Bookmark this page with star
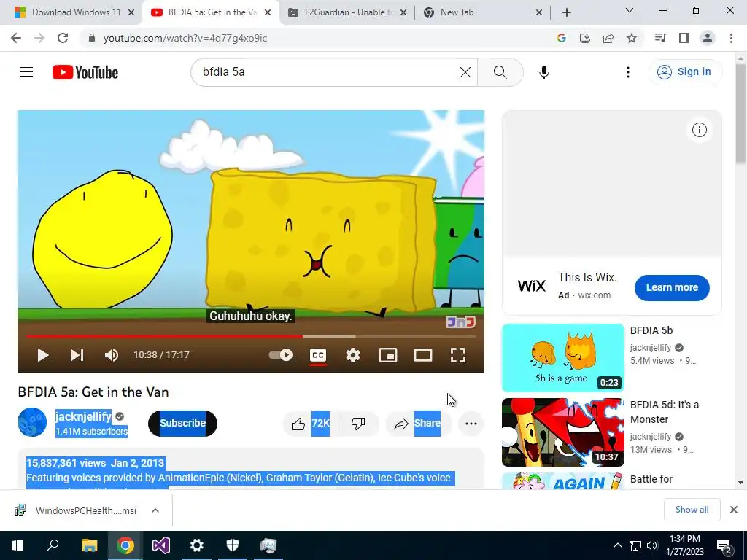747x560 pixels. coord(632,38)
